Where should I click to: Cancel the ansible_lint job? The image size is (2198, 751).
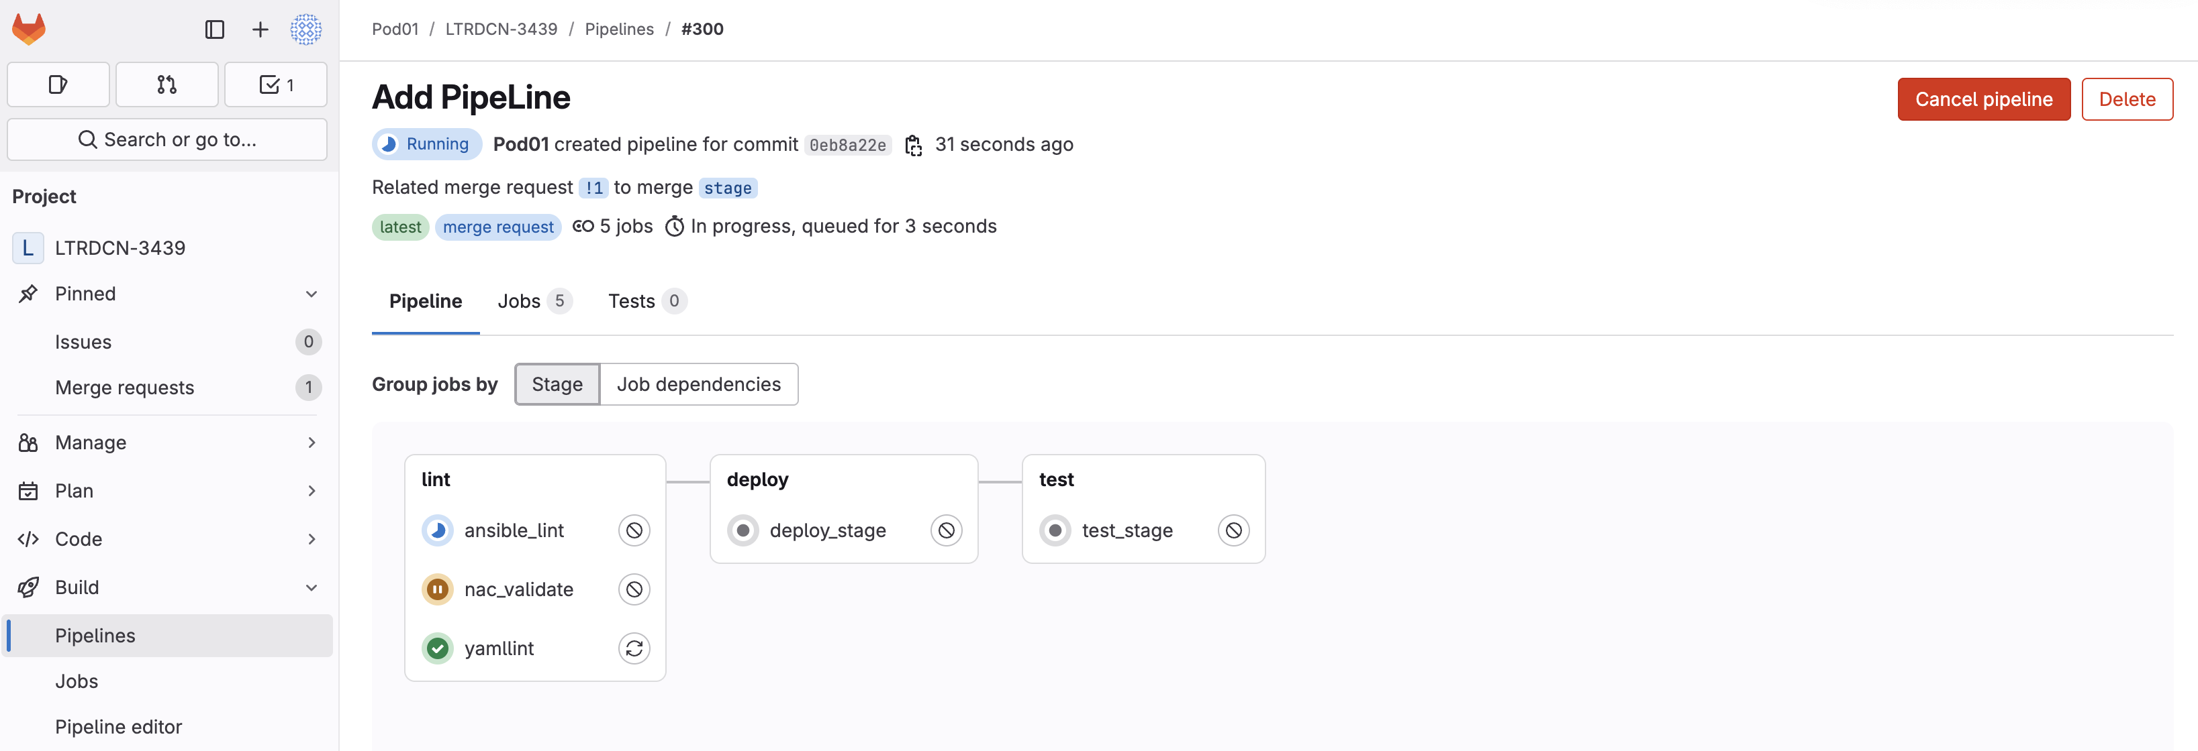634,530
